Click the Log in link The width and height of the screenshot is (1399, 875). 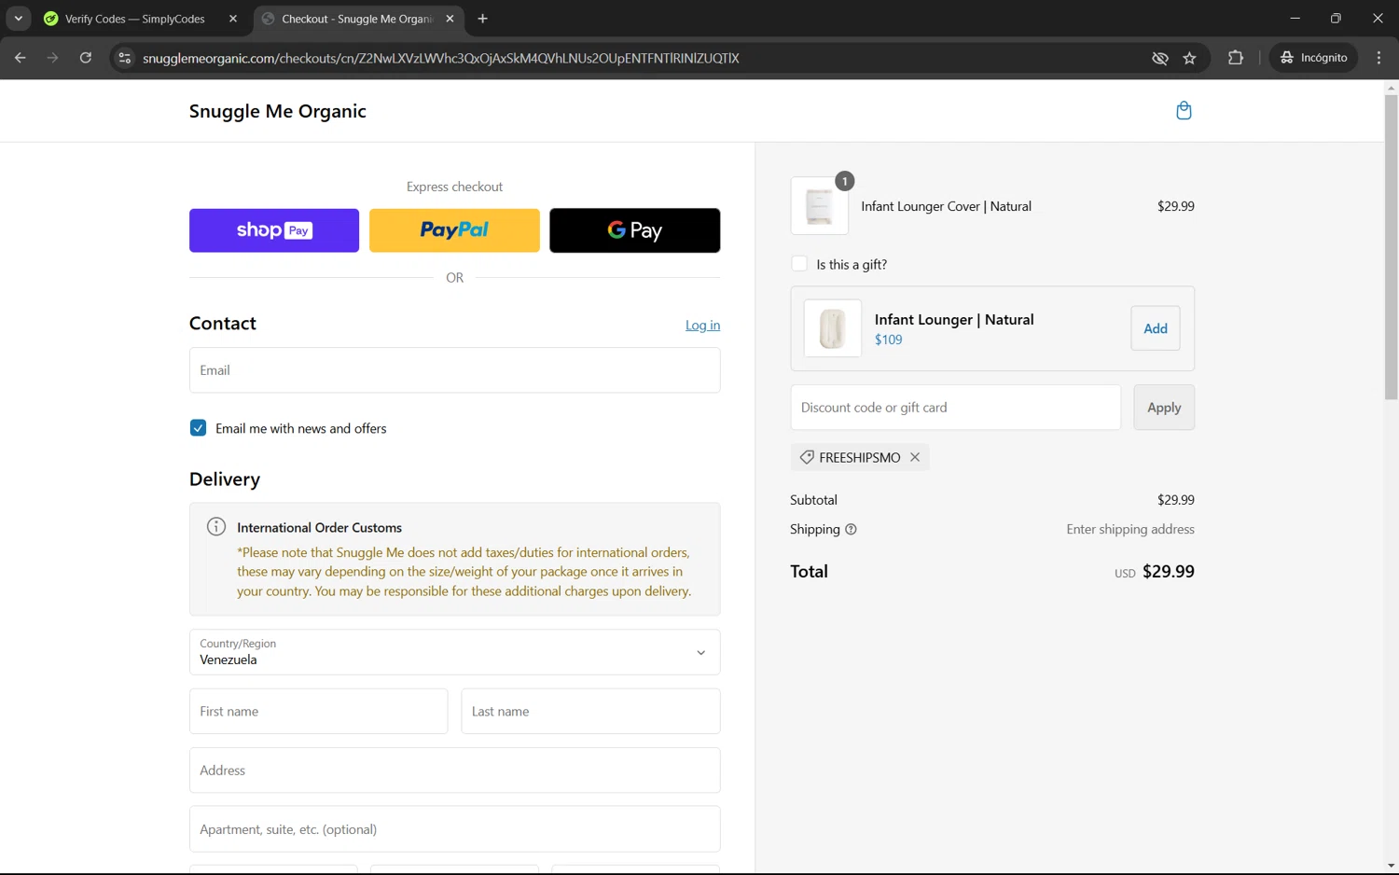702,326
